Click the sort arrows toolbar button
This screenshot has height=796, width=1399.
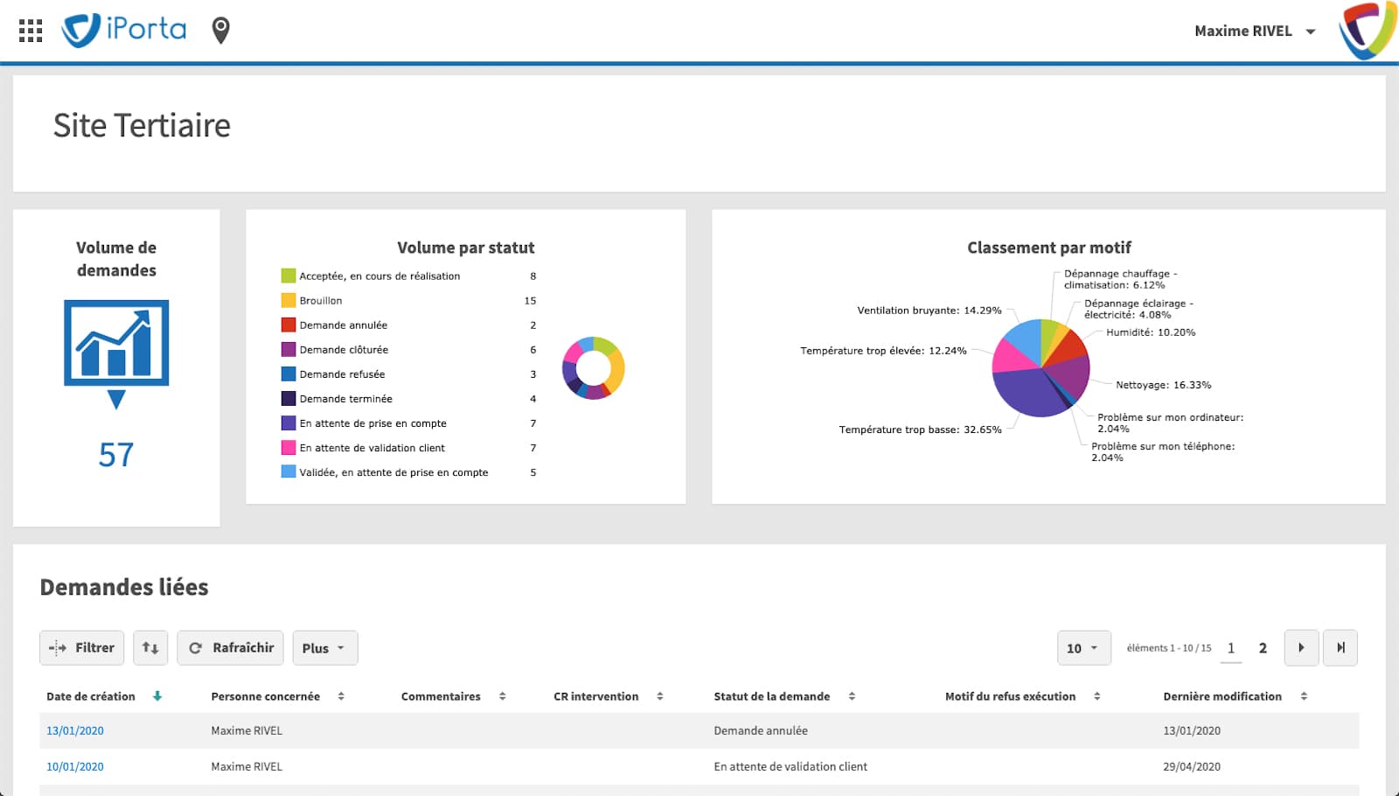[150, 648]
